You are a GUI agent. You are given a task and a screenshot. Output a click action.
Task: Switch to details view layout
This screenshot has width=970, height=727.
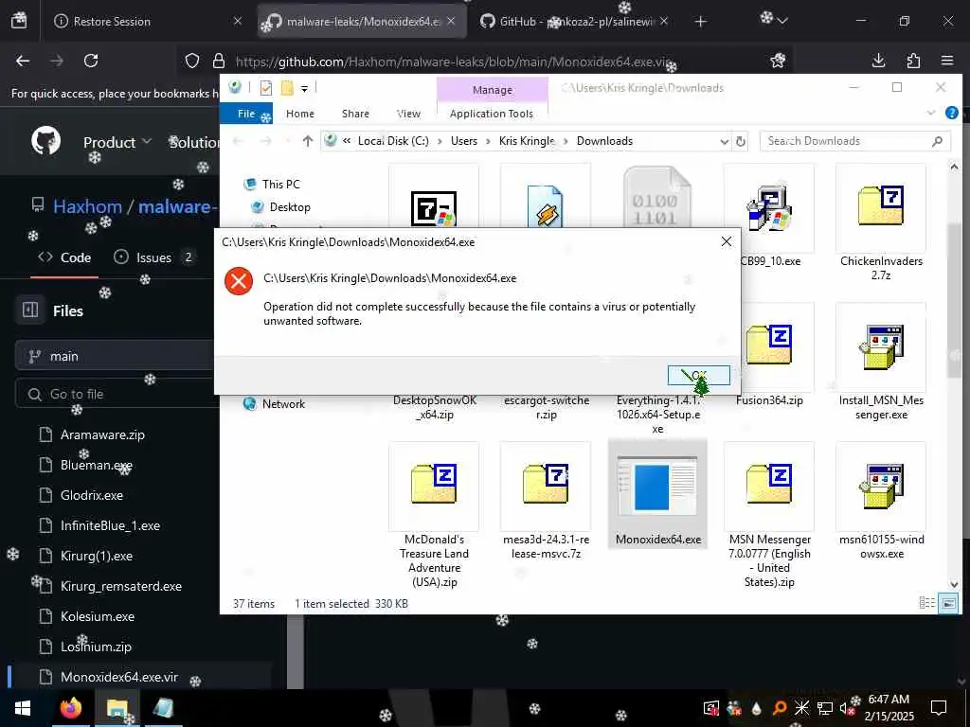[926, 603]
